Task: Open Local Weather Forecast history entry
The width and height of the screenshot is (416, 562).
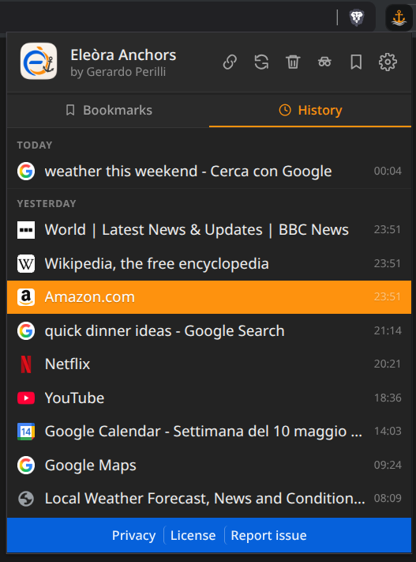Action: point(209,499)
